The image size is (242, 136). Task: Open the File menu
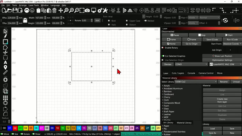[3, 5]
